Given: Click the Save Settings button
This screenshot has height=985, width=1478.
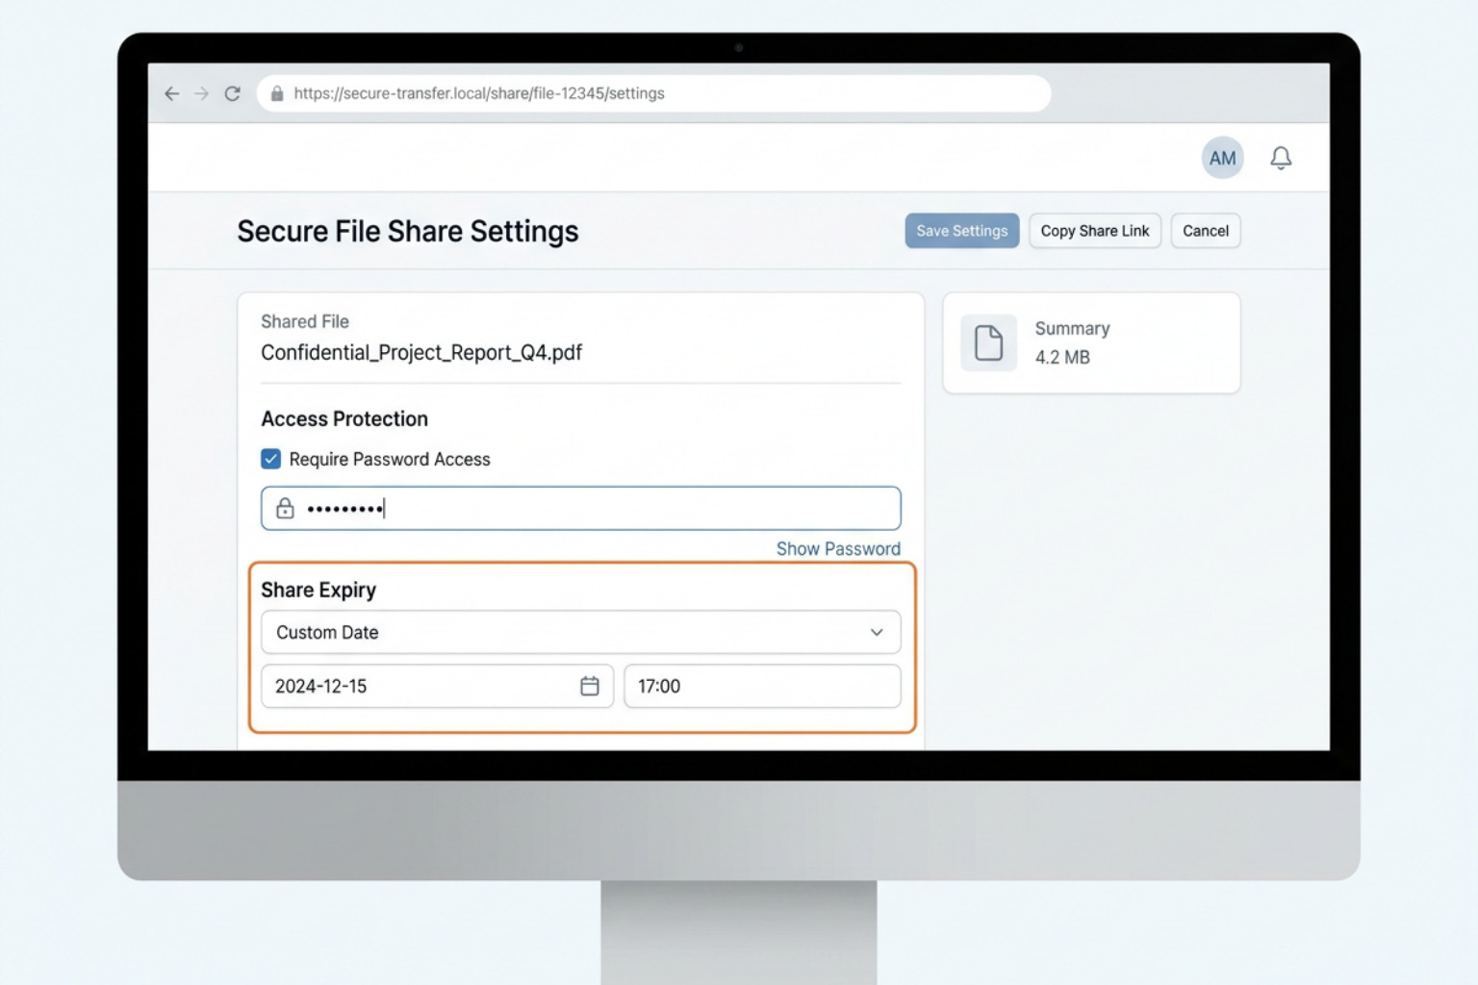Looking at the screenshot, I should (x=961, y=231).
